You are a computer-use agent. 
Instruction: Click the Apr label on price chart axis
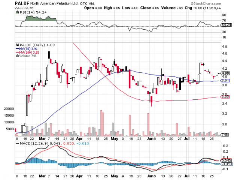point(79,139)
